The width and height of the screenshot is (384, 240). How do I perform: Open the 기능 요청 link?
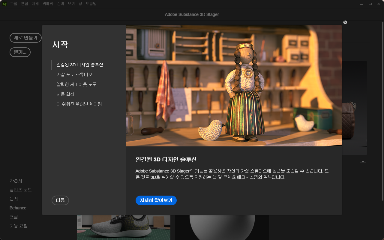[x=19, y=226]
